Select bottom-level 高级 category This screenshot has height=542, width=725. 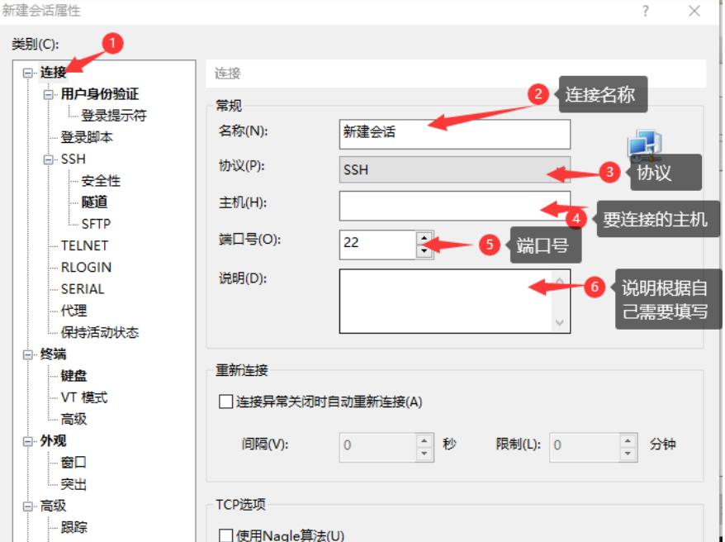click(x=53, y=506)
